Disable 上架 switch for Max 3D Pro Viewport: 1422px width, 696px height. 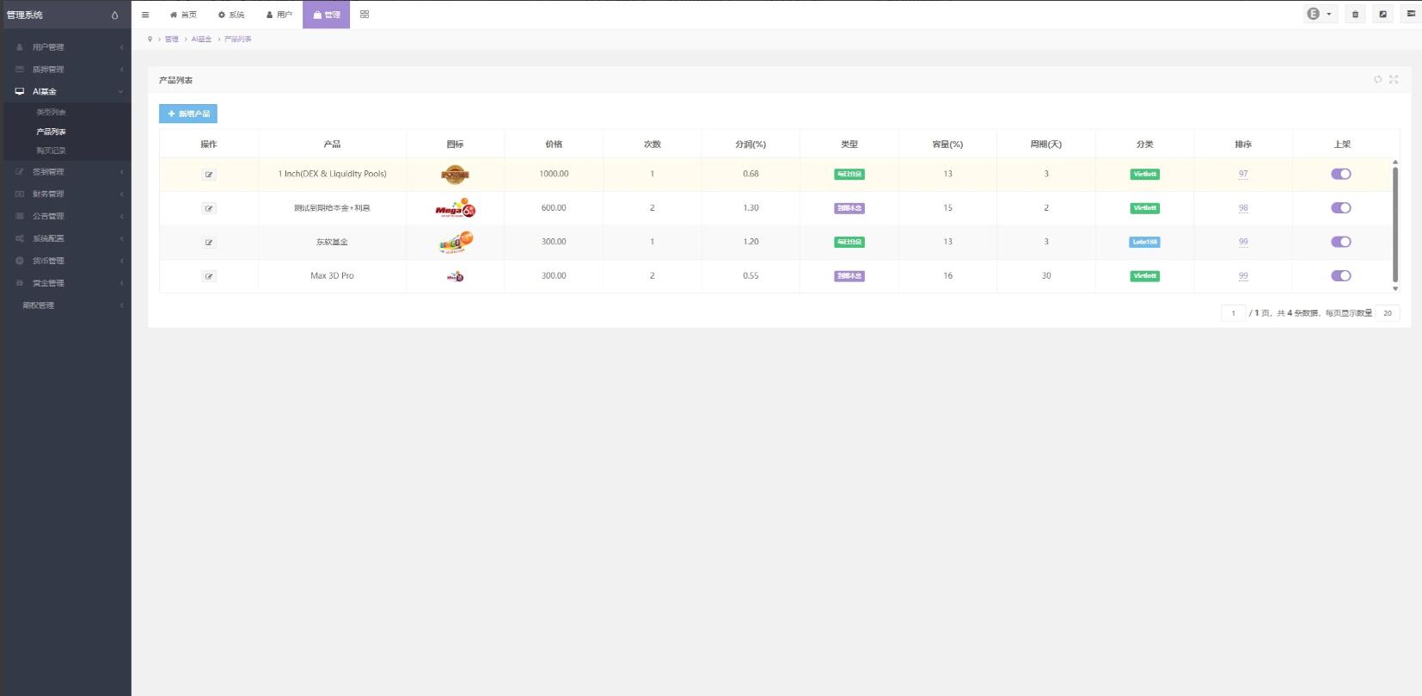point(1340,276)
